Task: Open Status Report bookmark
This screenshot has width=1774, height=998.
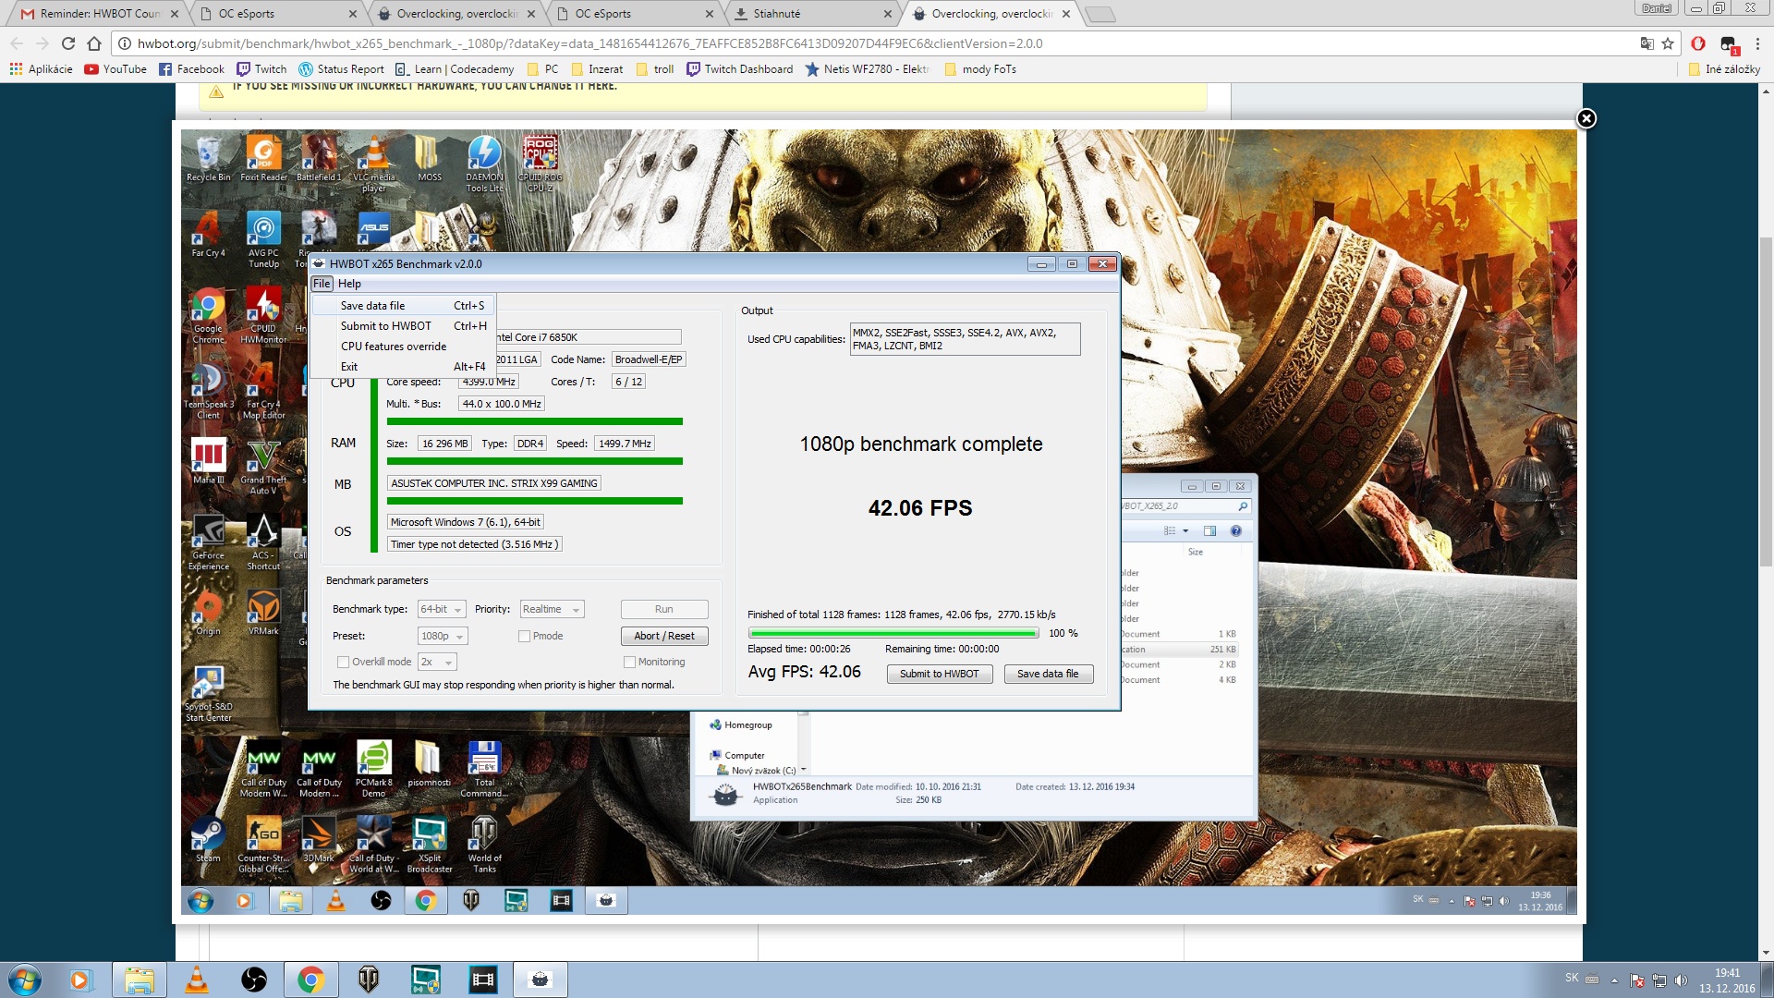Action: point(341,69)
